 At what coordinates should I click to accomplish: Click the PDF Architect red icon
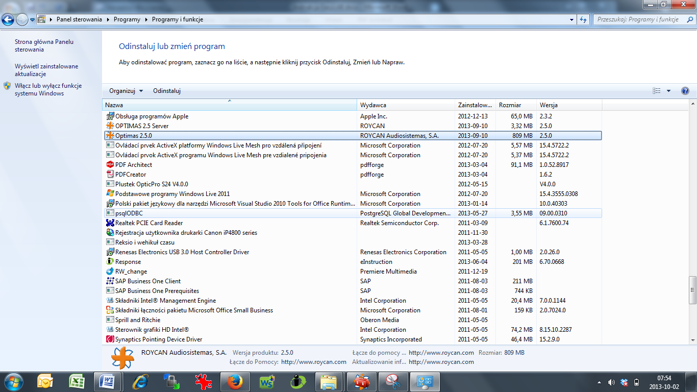point(110,165)
